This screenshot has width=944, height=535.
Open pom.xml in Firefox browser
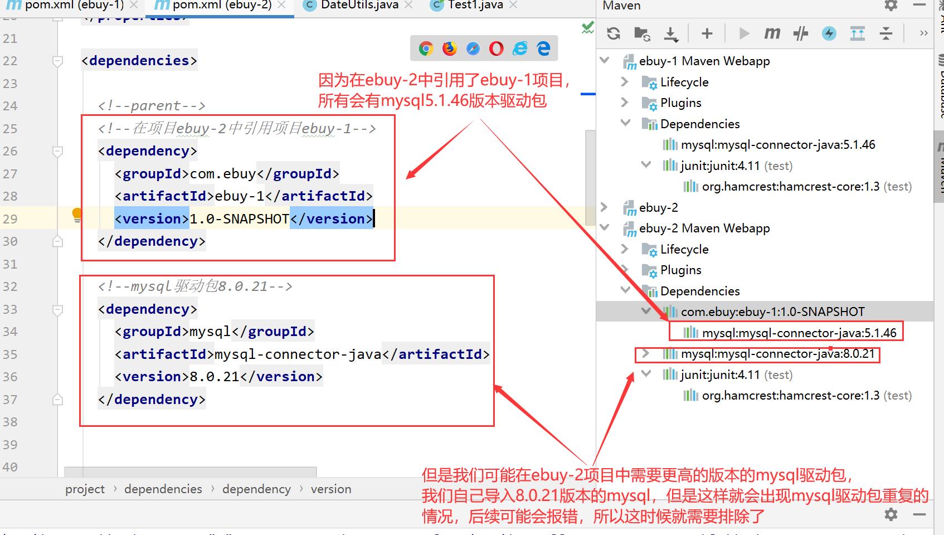click(450, 49)
